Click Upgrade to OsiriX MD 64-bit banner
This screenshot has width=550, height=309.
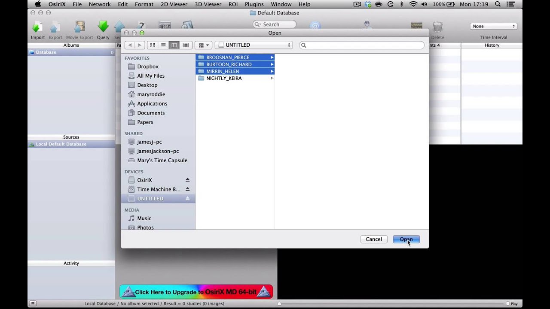pyautogui.click(x=196, y=292)
